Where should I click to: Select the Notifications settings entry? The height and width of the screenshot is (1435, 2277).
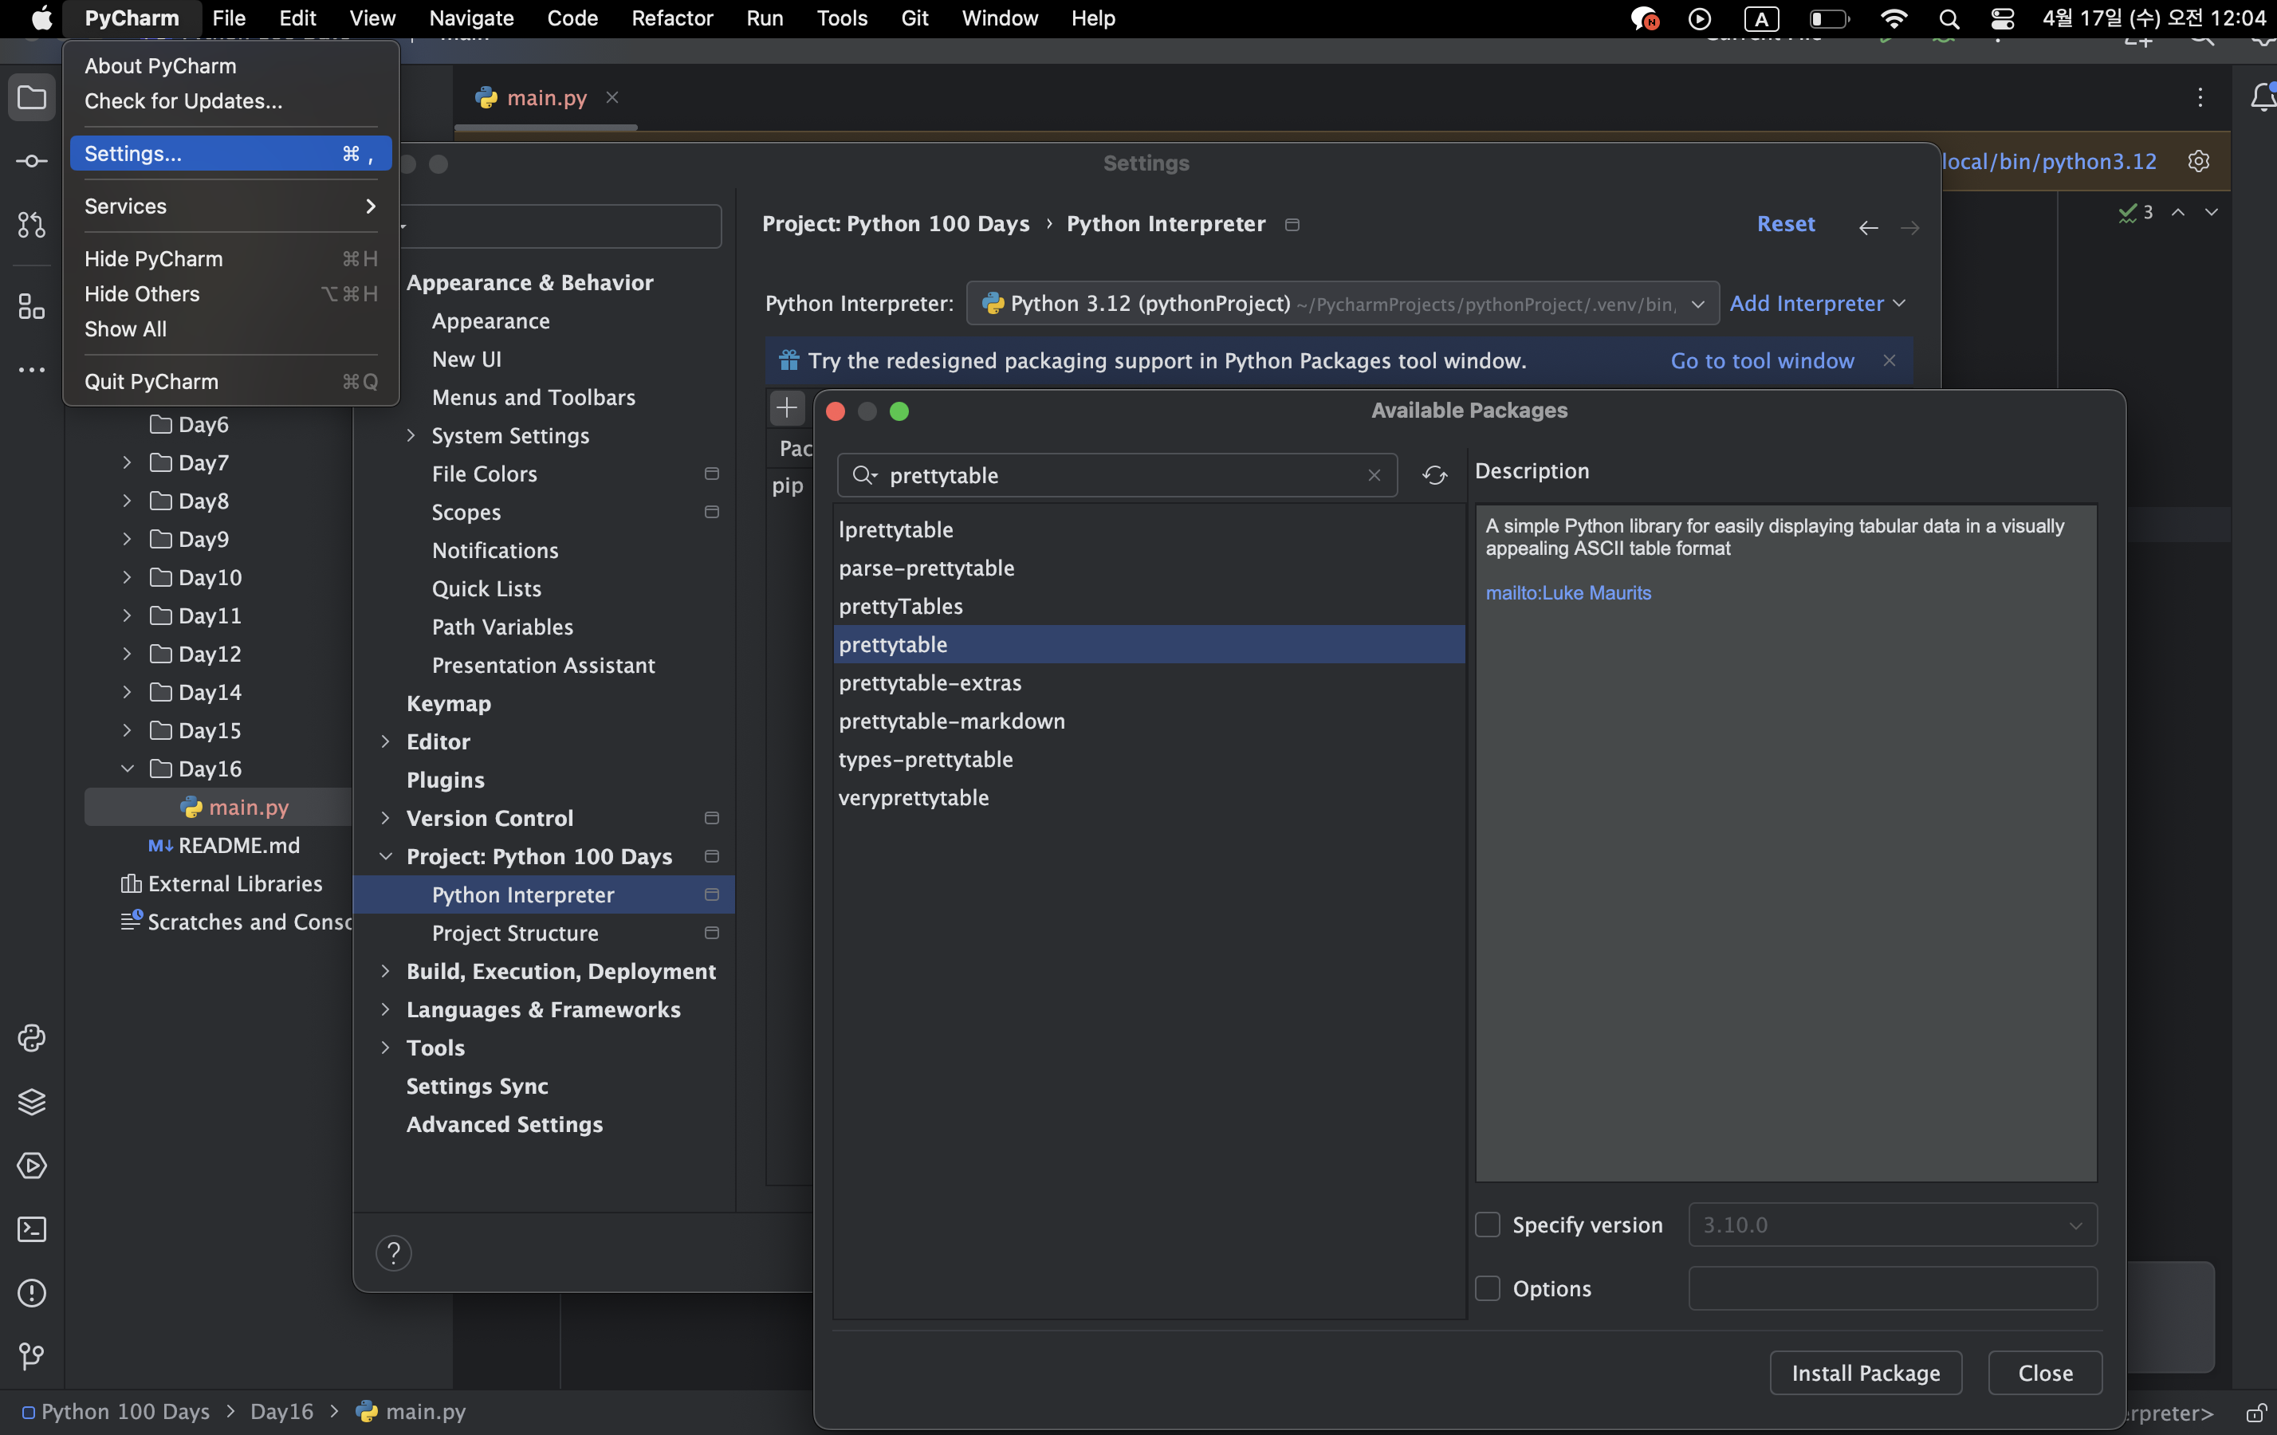pos(494,550)
